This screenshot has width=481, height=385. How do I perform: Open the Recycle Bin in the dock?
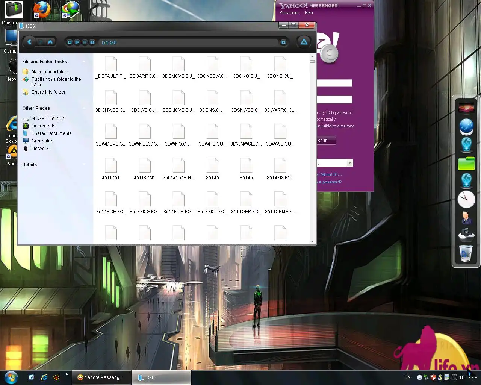coord(466,253)
